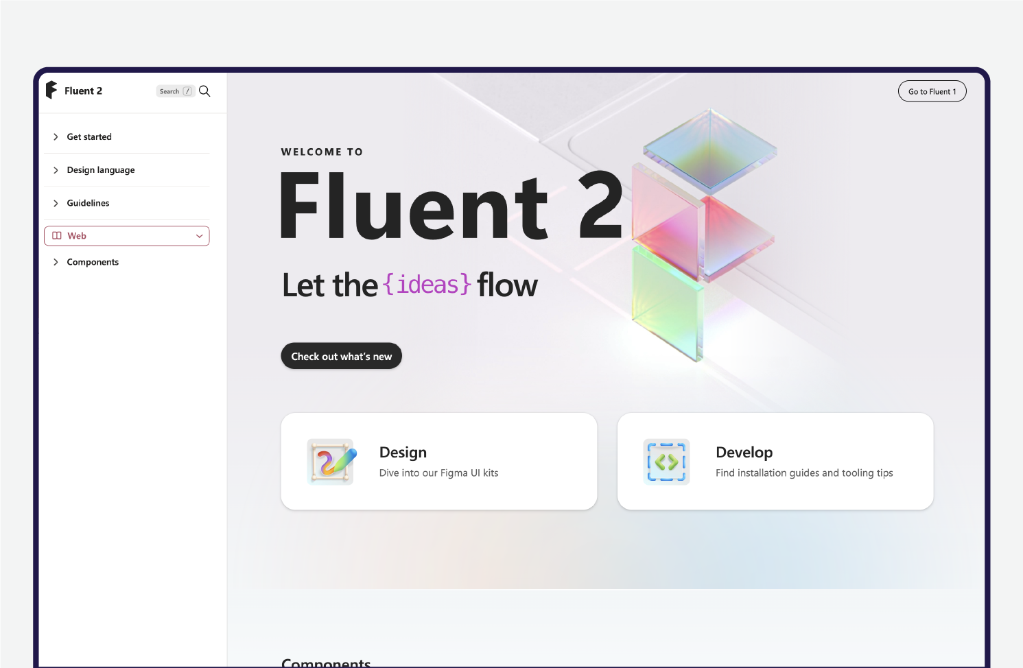Viewport: 1023px width, 668px height.
Task: Click the magnifying glass search icon
Action: pos(204,91)
